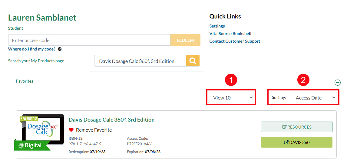The width and height of the screenshot is (347, 160).
Task: Launch DAVIS 360 button
Action: tap(296, 142)
